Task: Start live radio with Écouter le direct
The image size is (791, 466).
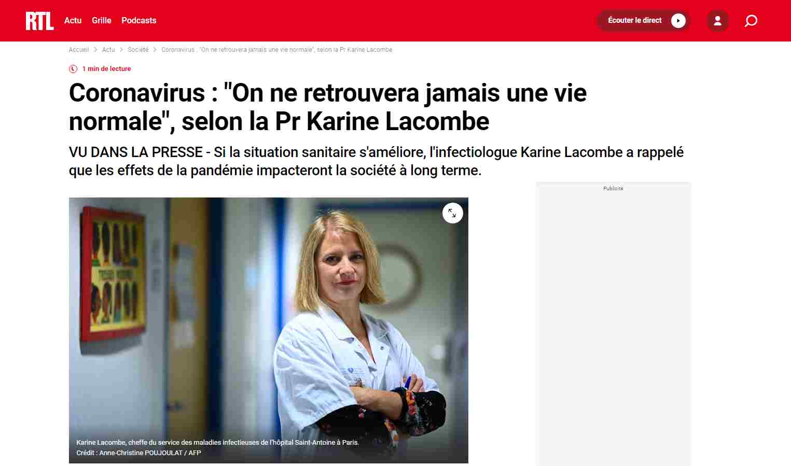Action: coord(643,21)
